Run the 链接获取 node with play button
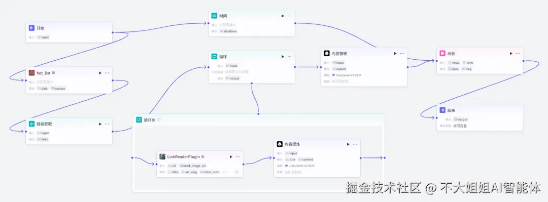Viewport: 548px width, 202px height. tap(100, 124)
